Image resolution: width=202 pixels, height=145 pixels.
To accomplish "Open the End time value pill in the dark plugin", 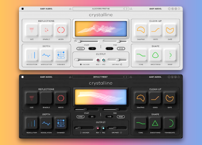I will (x=109, y=117).
